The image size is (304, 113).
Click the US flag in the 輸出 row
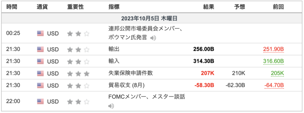pos(40,50)
